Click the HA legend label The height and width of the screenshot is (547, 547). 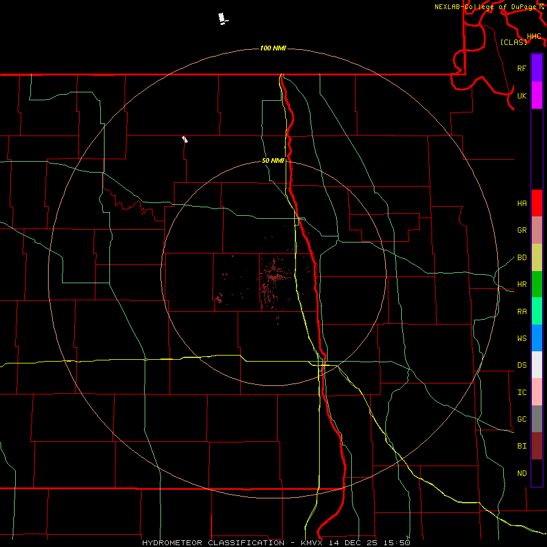521,203
